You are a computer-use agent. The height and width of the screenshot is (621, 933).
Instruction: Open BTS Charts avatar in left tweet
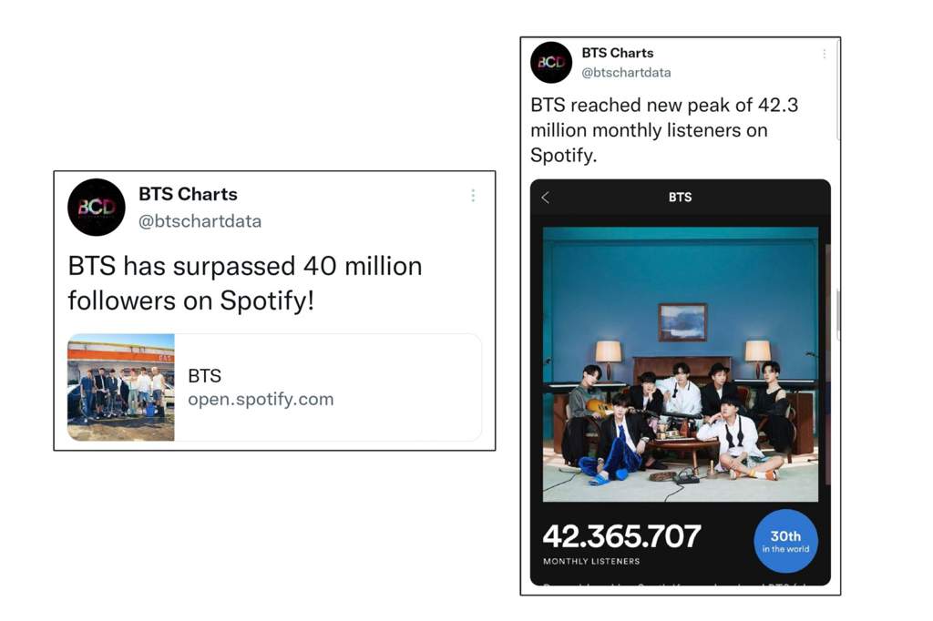click(97, 207)
